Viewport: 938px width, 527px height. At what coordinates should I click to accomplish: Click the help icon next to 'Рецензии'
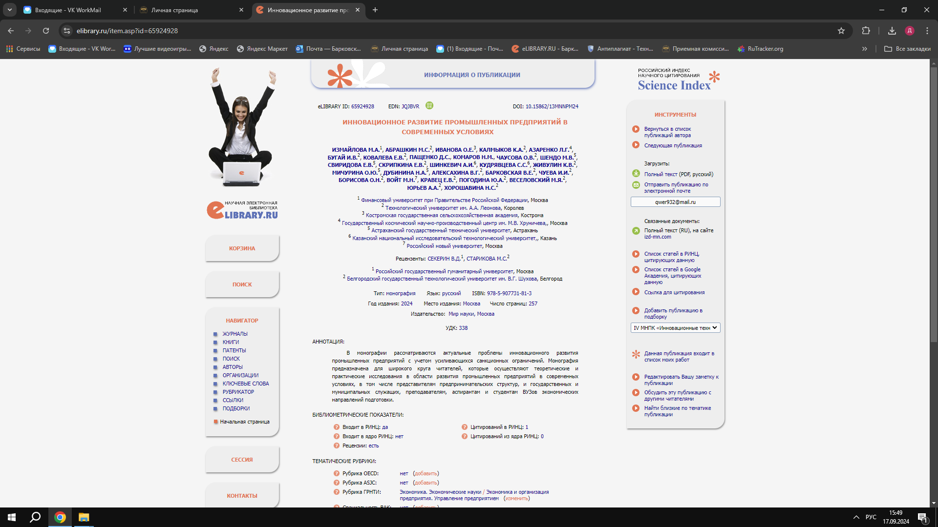pos(336,446)
